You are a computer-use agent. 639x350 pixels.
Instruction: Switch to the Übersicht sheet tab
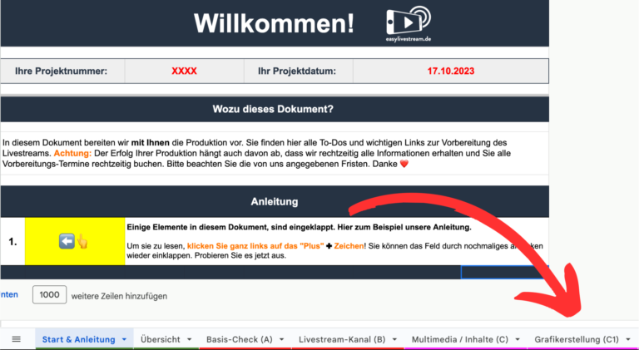[x=160, y=339]
